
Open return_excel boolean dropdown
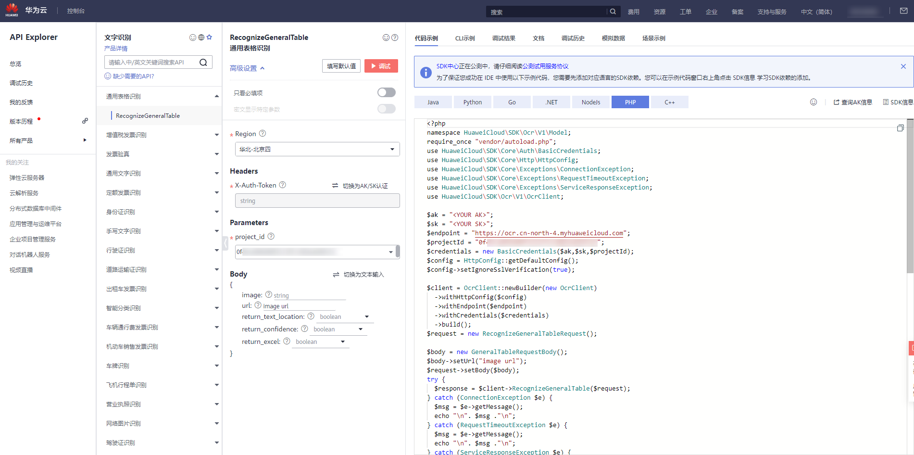(321, 341)
